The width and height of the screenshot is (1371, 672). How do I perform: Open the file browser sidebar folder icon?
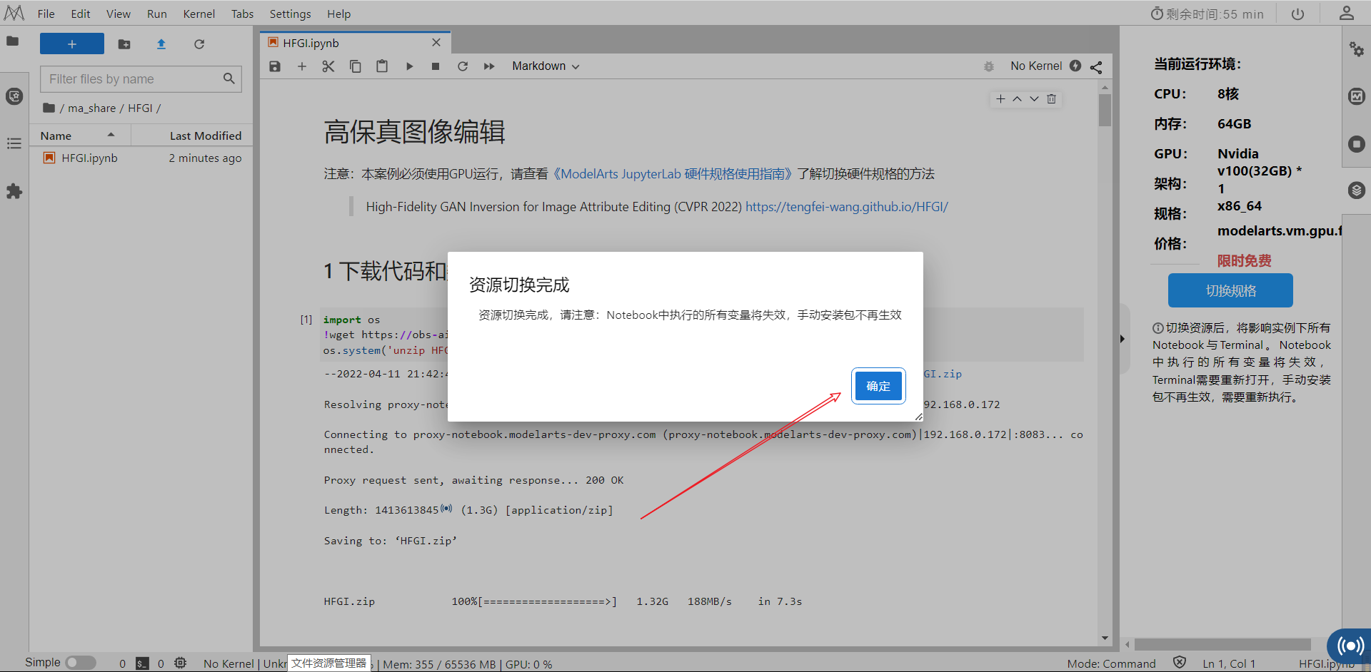pos(13,41)
